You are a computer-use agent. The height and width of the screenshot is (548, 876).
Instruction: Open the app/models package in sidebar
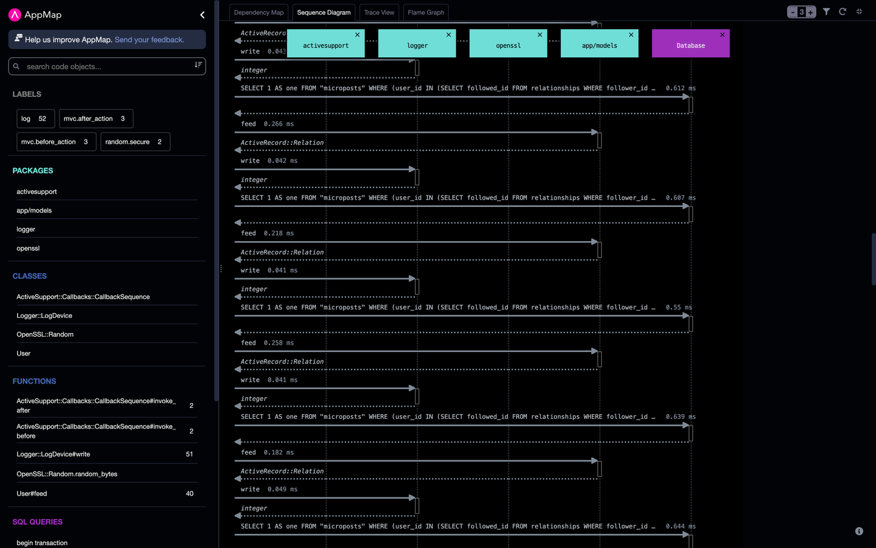point(107,211)
